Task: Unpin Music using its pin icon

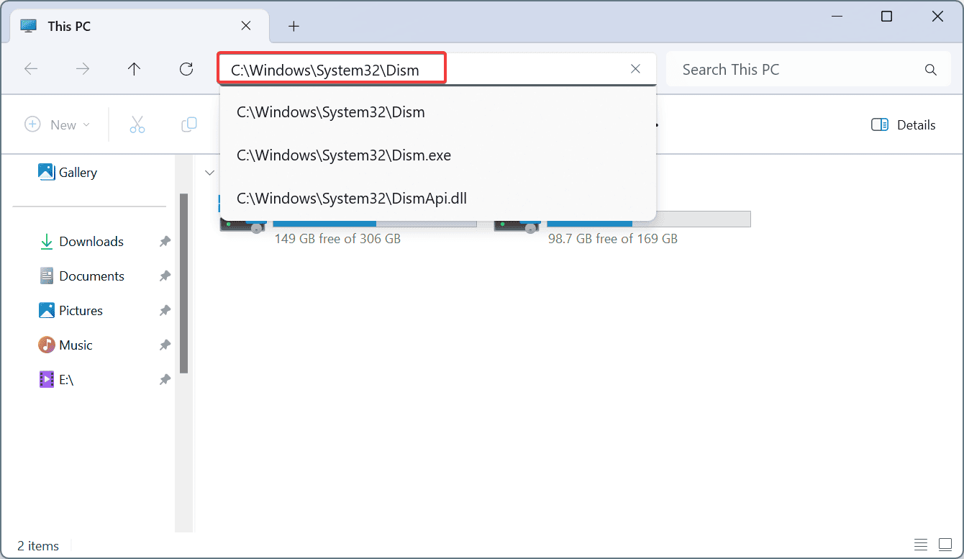Action: click(x=165, y=345)
